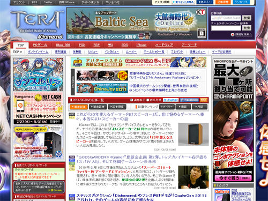Switch to the Xbox 360 tab
This screenshot has height=201, width=268.
pyautogui.click(x=63, y=45)
